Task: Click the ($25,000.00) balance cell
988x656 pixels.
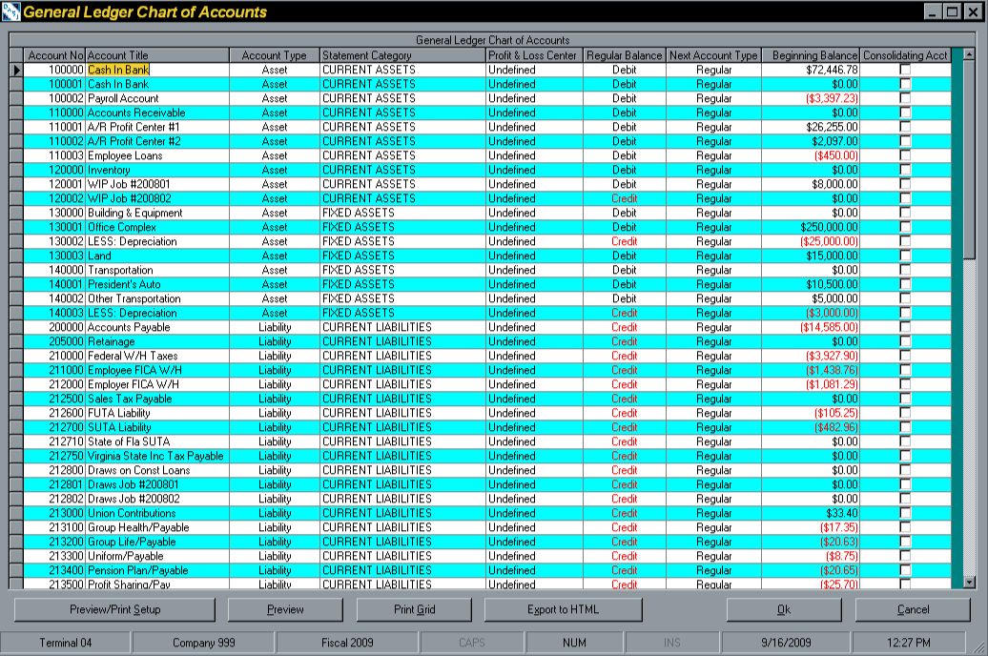Action: click(x=811, y=240)
